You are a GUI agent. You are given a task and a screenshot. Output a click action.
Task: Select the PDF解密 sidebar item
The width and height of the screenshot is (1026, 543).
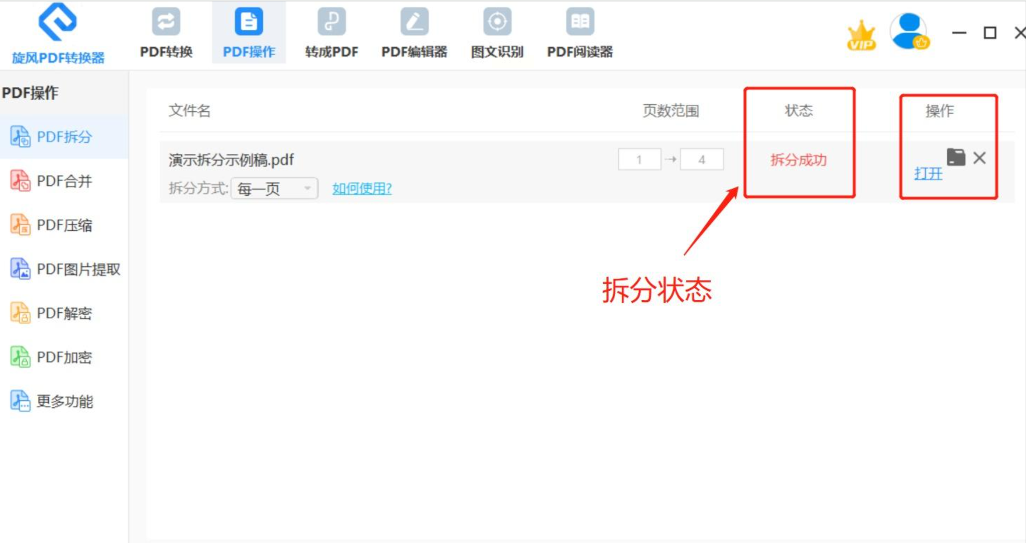point(64,313)
